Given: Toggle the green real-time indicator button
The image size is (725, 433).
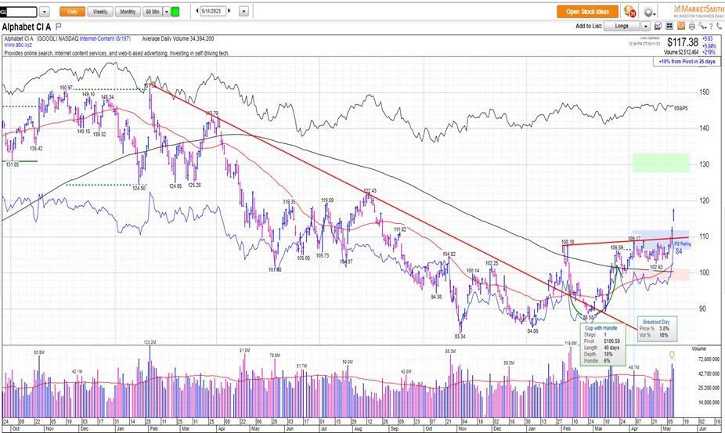Looking at the screenshot, I should tap(175, 12).
